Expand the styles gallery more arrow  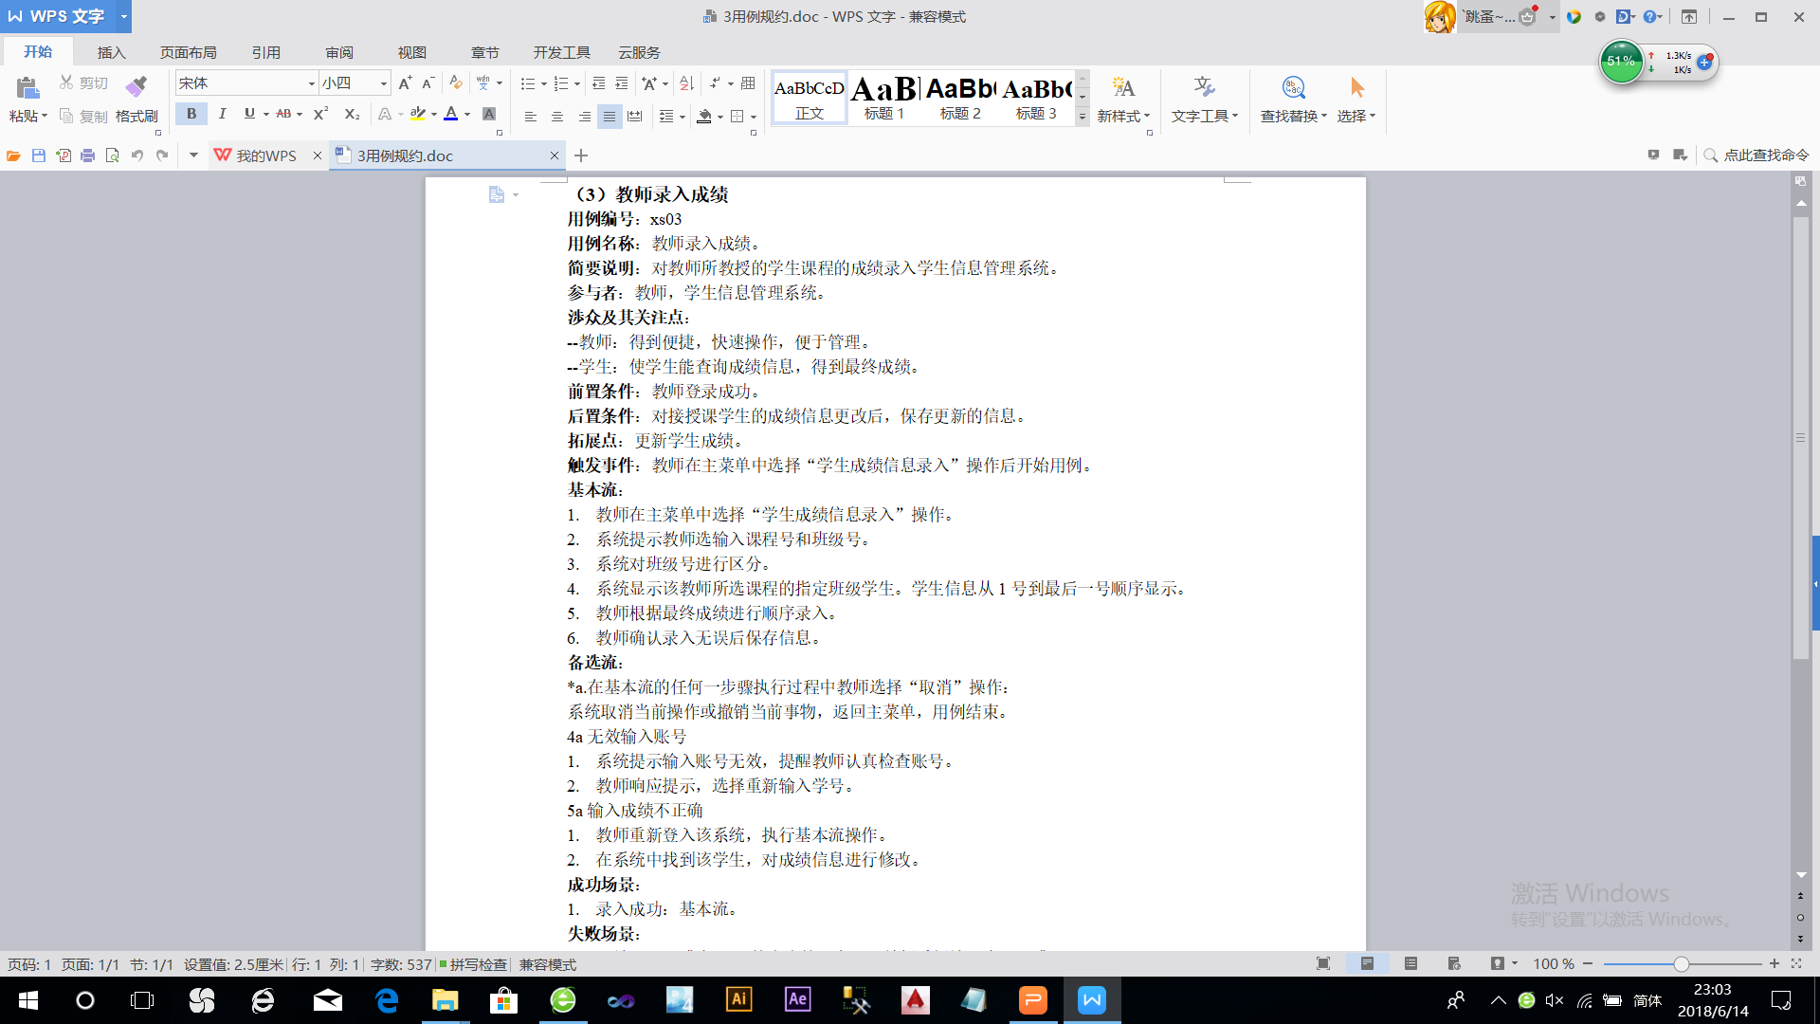(1083, 117)
